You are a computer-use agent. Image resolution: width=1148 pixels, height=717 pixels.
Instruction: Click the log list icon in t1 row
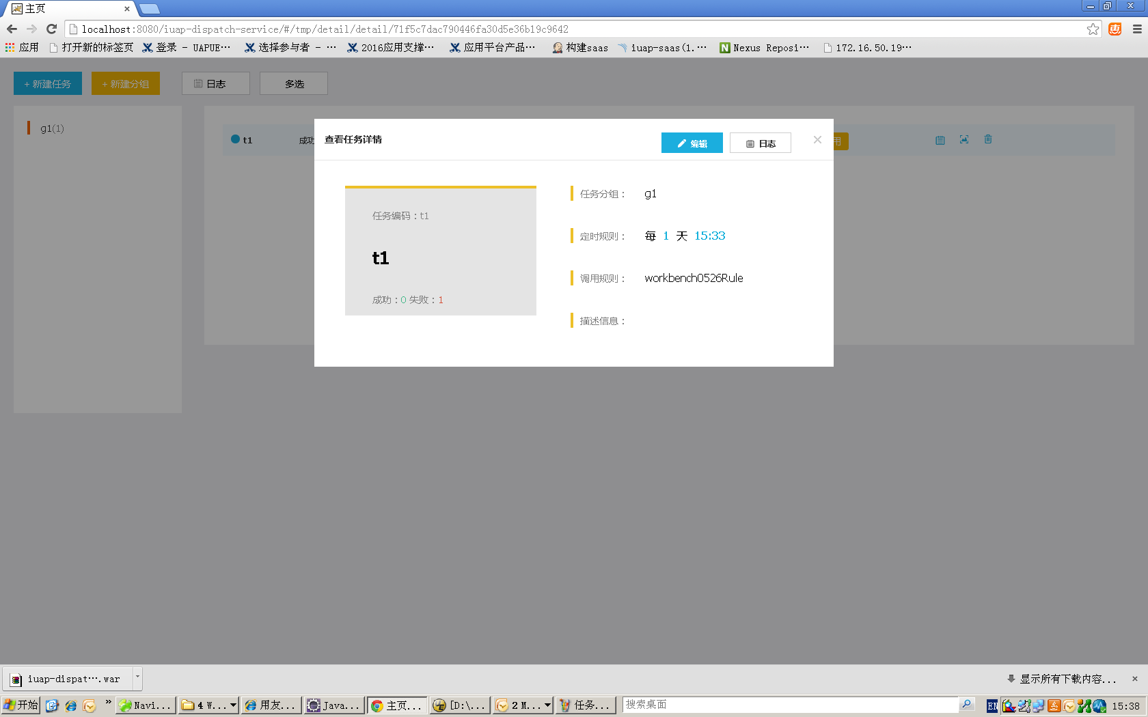pyautogui.click(x=940, y=140)
